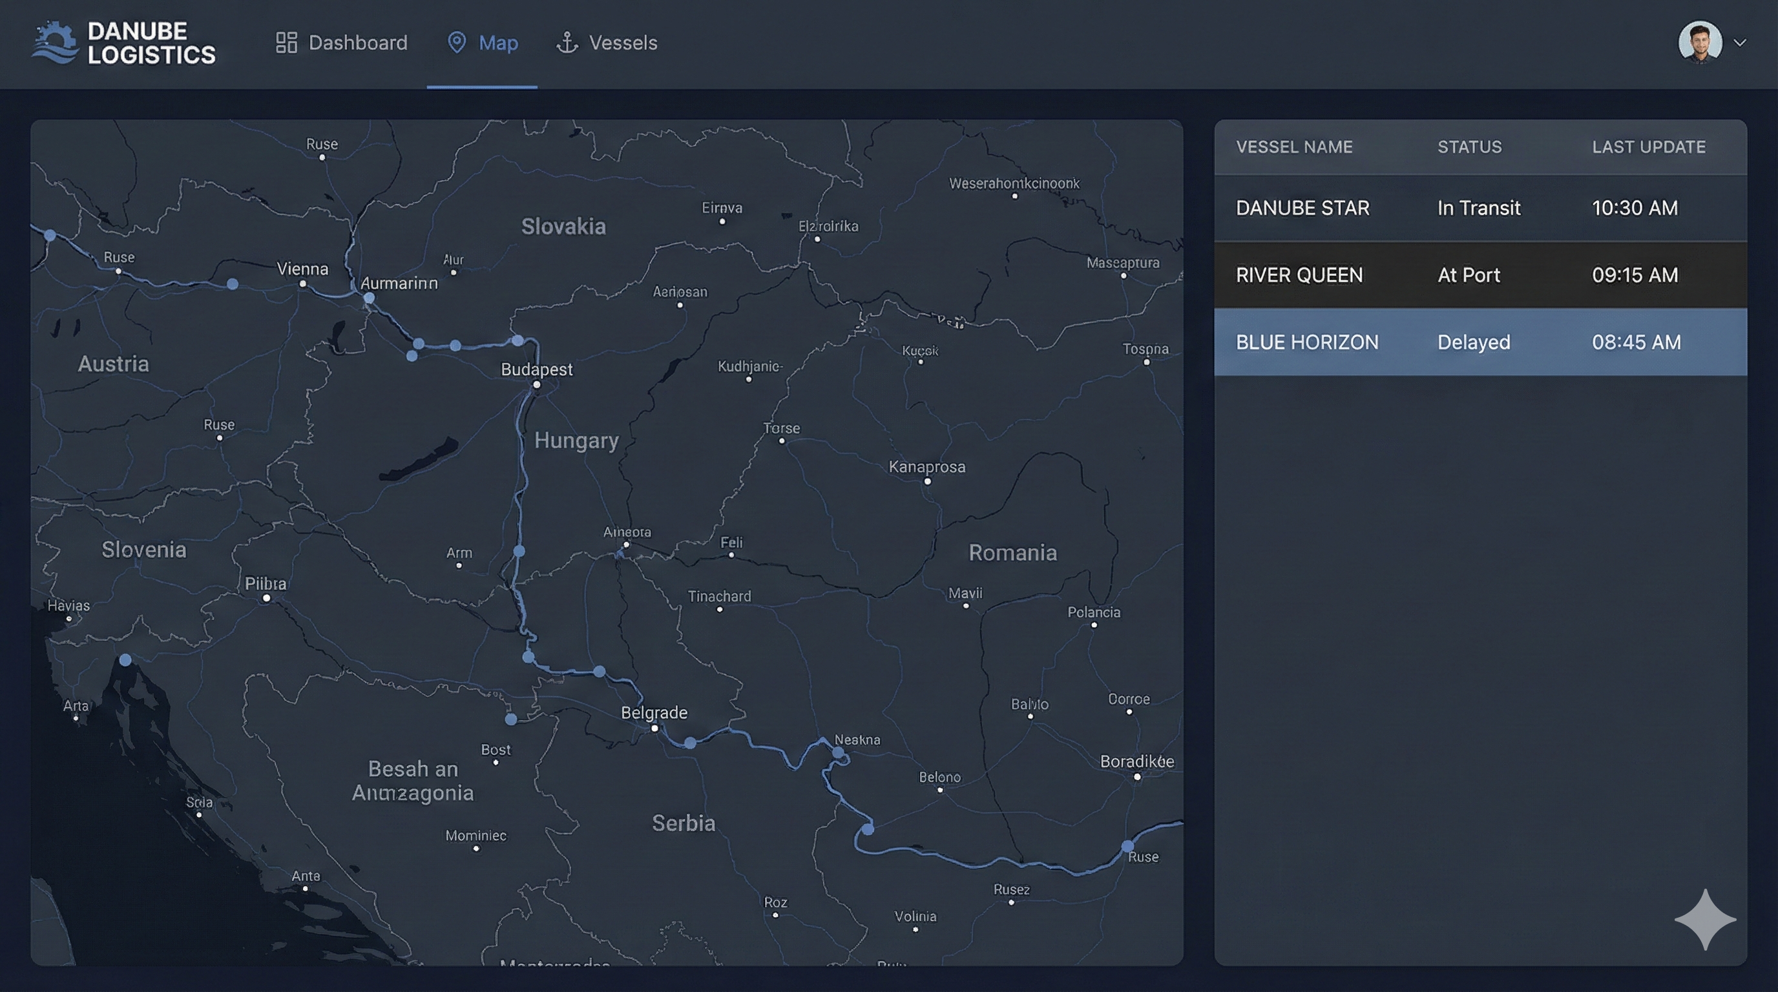This screenshot has width=1778, height=992.
Task: Sort by the VESSEL NAME column header
Action: (x=1293, y=147)
